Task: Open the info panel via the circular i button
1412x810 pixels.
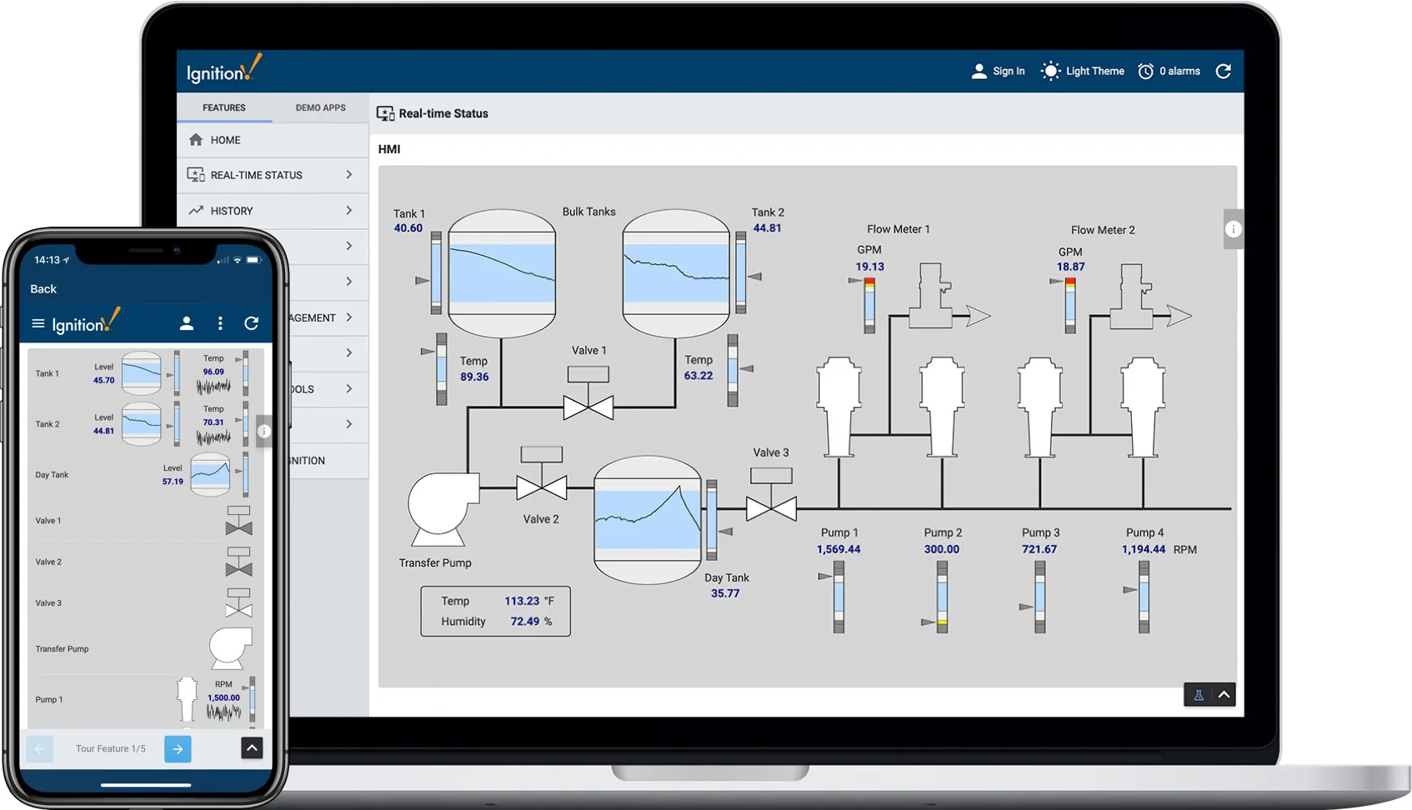Action: click(x=1233, y=229)
